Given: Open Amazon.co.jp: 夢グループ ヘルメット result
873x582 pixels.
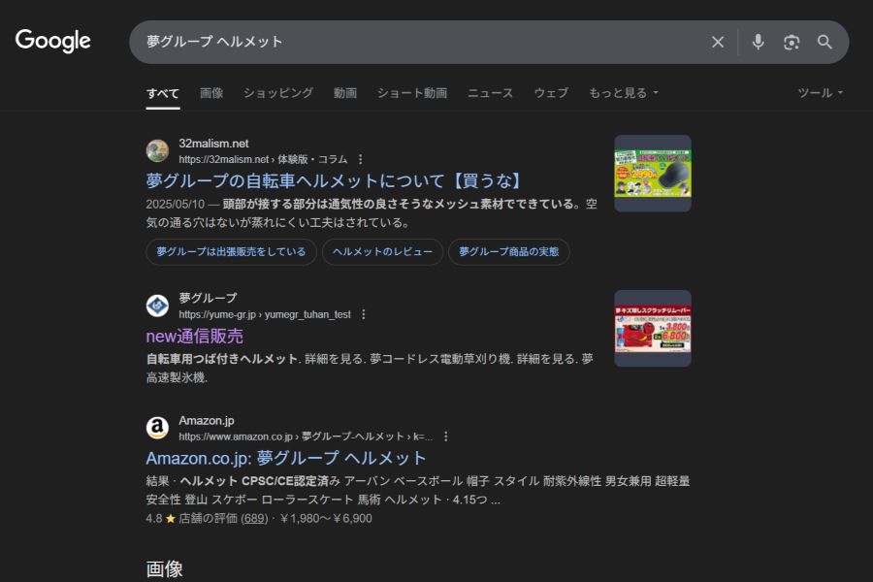Looking at the screenshot, I should pos(286,459).
